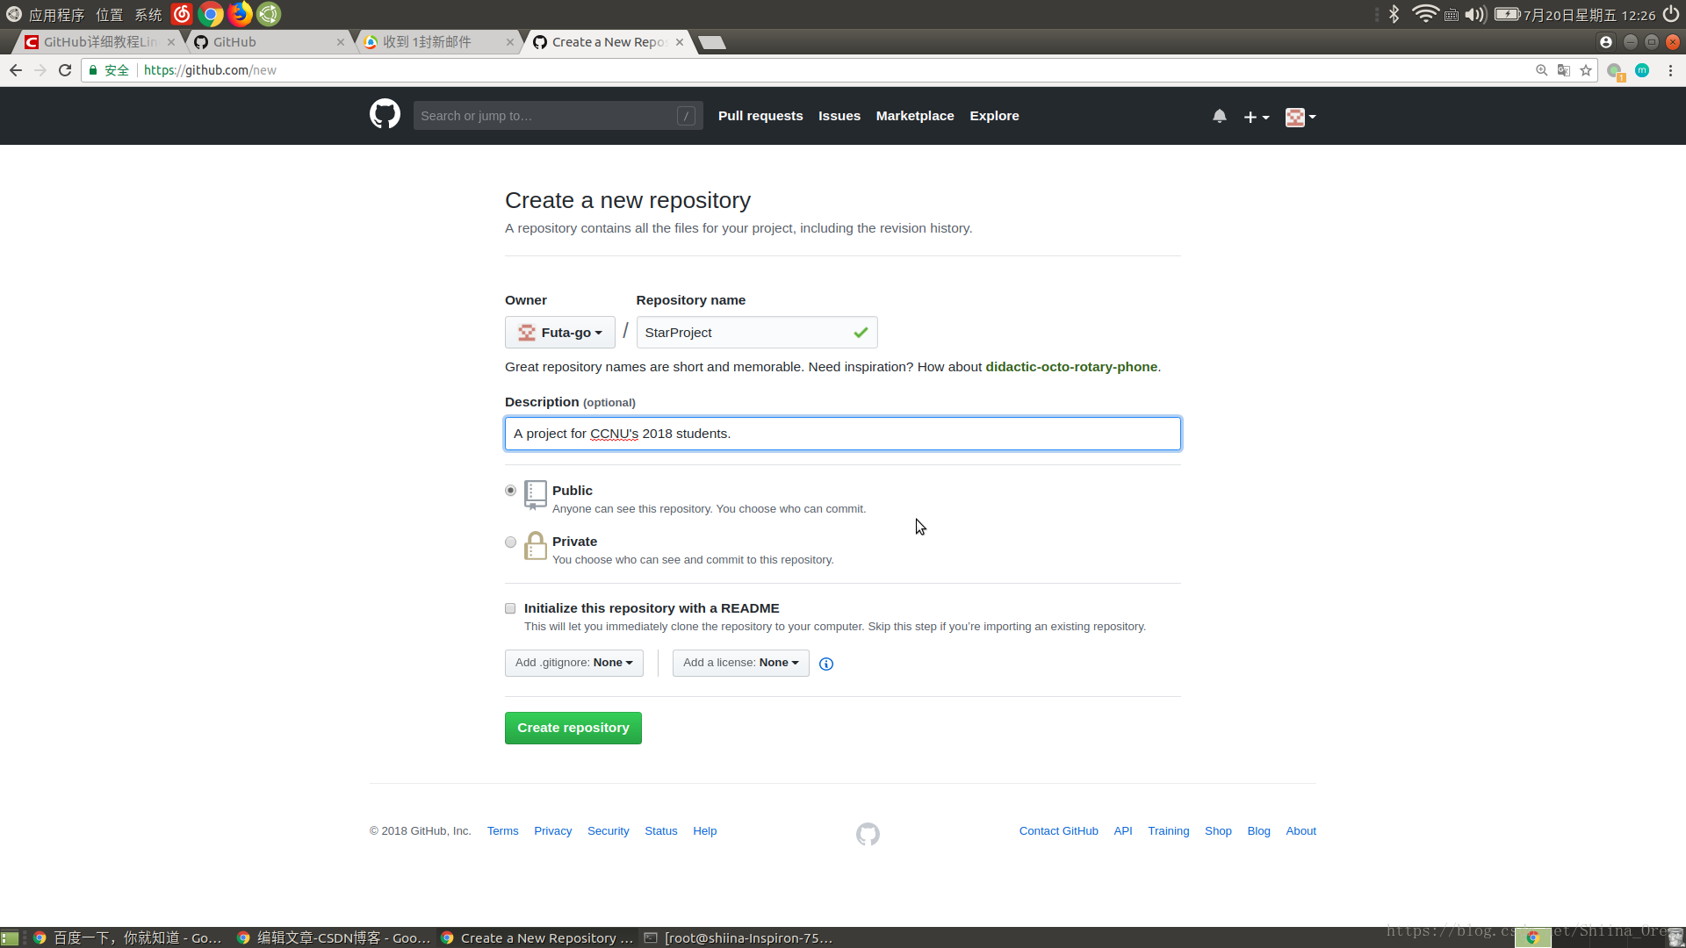
Task: Enable Initialize this repository with README
Action: click(511, 607)
